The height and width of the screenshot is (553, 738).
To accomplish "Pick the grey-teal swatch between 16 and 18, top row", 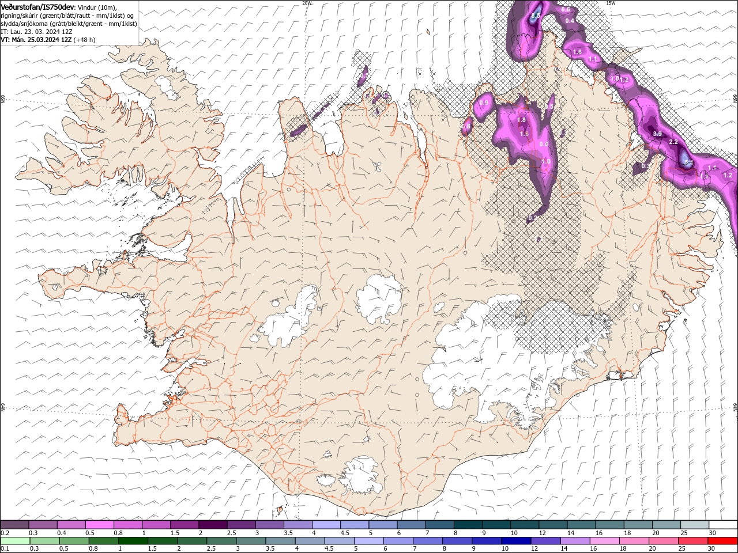I will [x=610, y=525].
